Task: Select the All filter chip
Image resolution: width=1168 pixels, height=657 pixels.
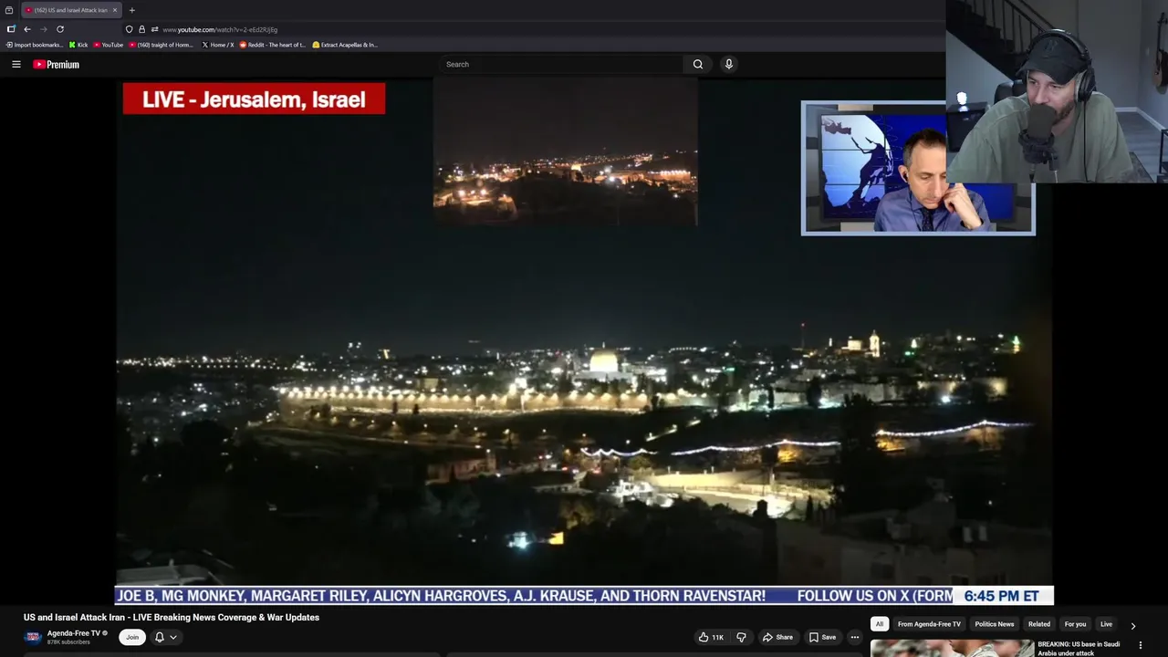Action: point(880,624)
